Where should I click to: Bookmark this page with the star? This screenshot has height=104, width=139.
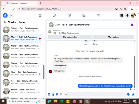coord(125,9)
